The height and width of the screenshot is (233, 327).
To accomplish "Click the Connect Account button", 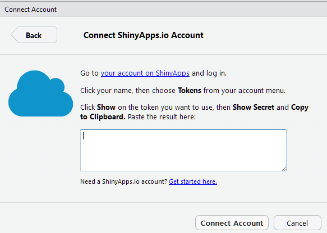I will click(x=232, y=223).
